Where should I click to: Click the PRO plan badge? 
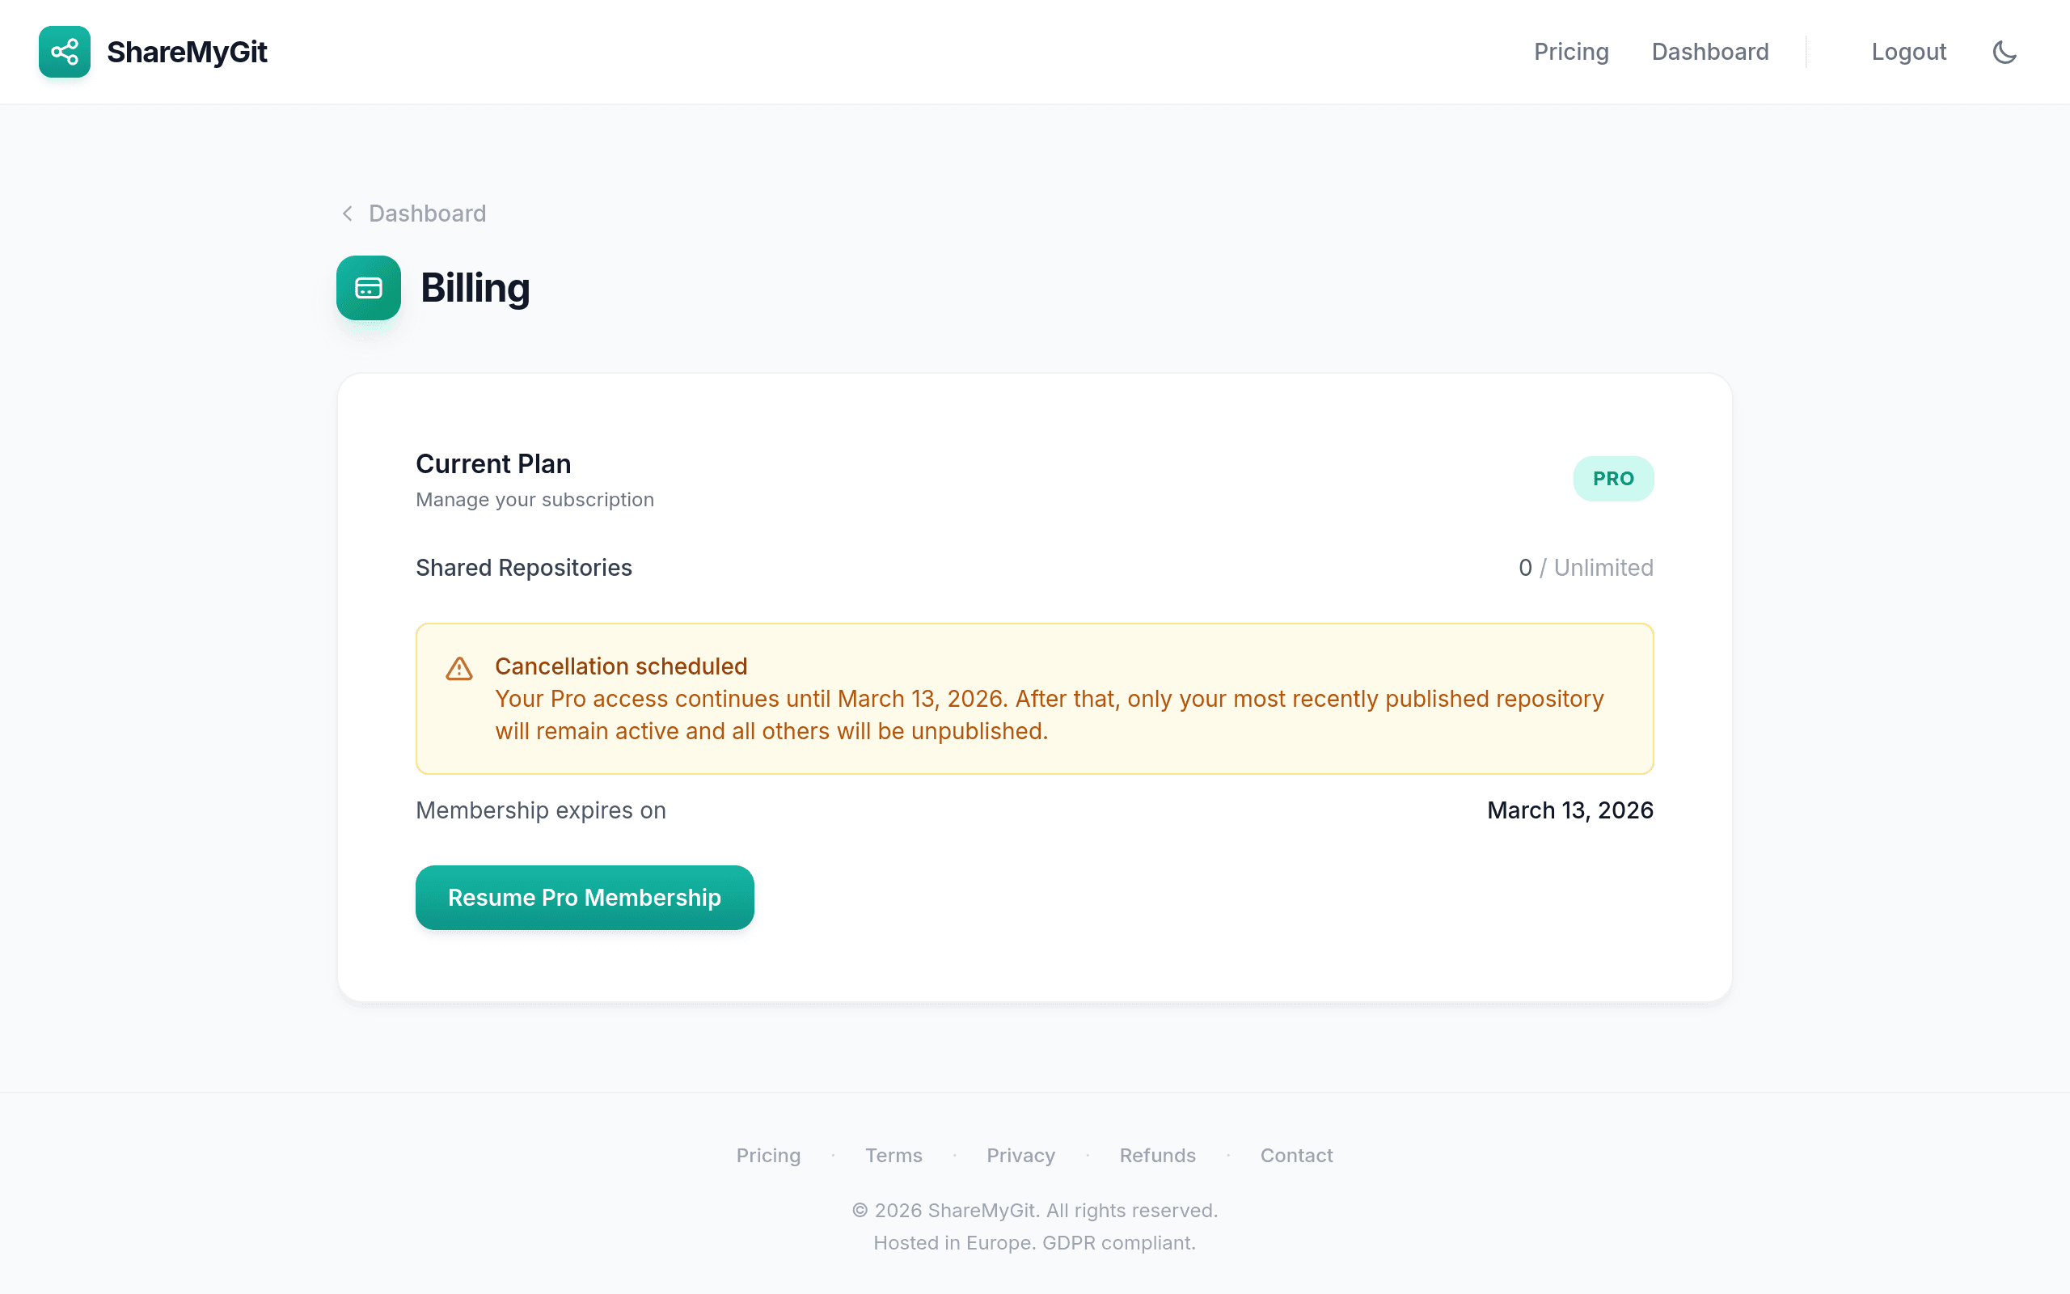1613,479
